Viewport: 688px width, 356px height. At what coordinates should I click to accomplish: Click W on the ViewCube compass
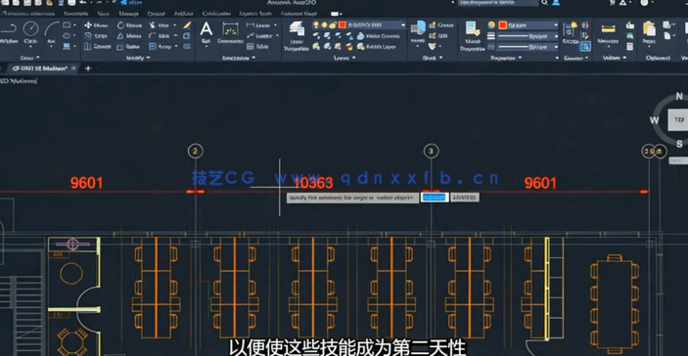pos(654,120)
